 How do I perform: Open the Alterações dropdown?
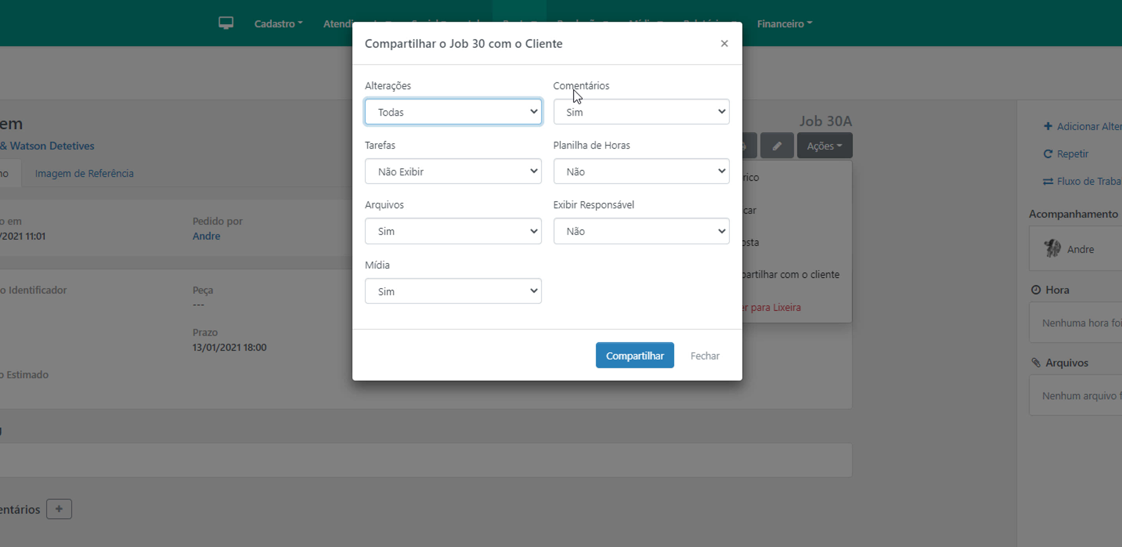[x=453, y=112]
